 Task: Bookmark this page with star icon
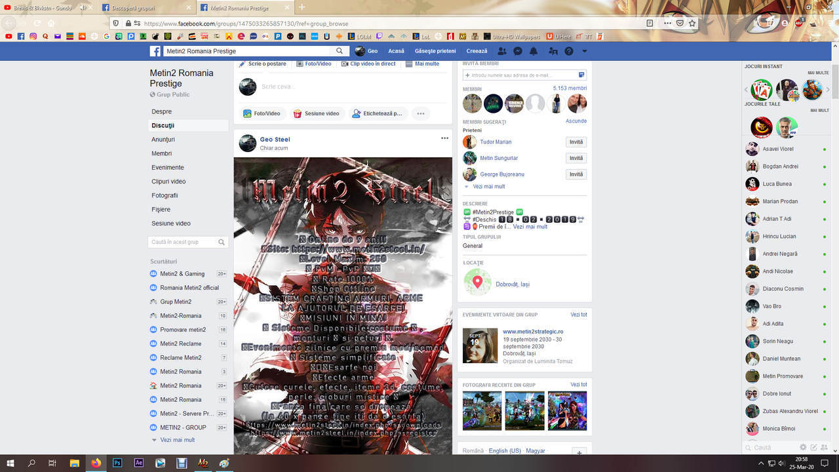click(692, 23)
